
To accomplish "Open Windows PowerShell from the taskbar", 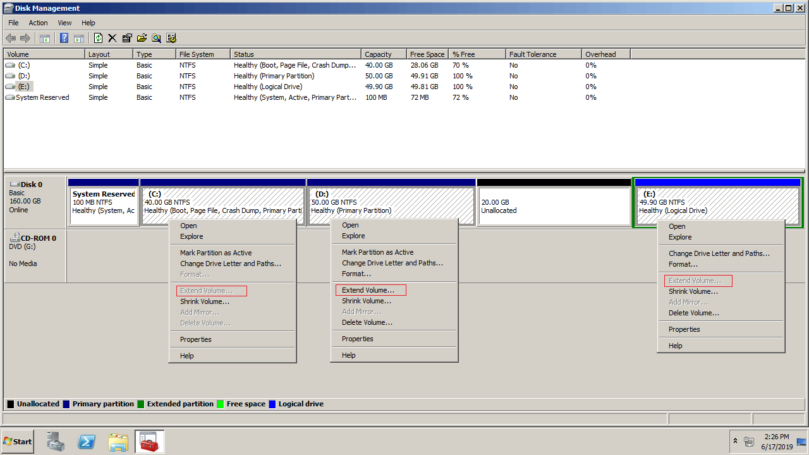I will pos(87,442).
